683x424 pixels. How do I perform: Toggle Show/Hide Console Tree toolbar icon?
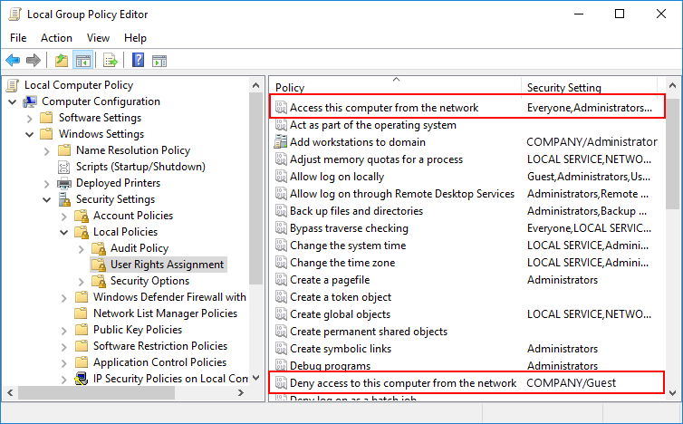coord(82,61)
